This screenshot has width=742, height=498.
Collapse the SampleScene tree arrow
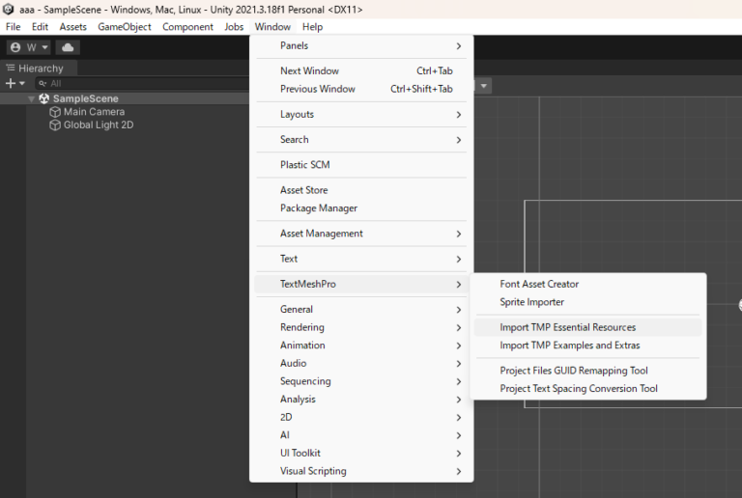[x=32, y=98]
